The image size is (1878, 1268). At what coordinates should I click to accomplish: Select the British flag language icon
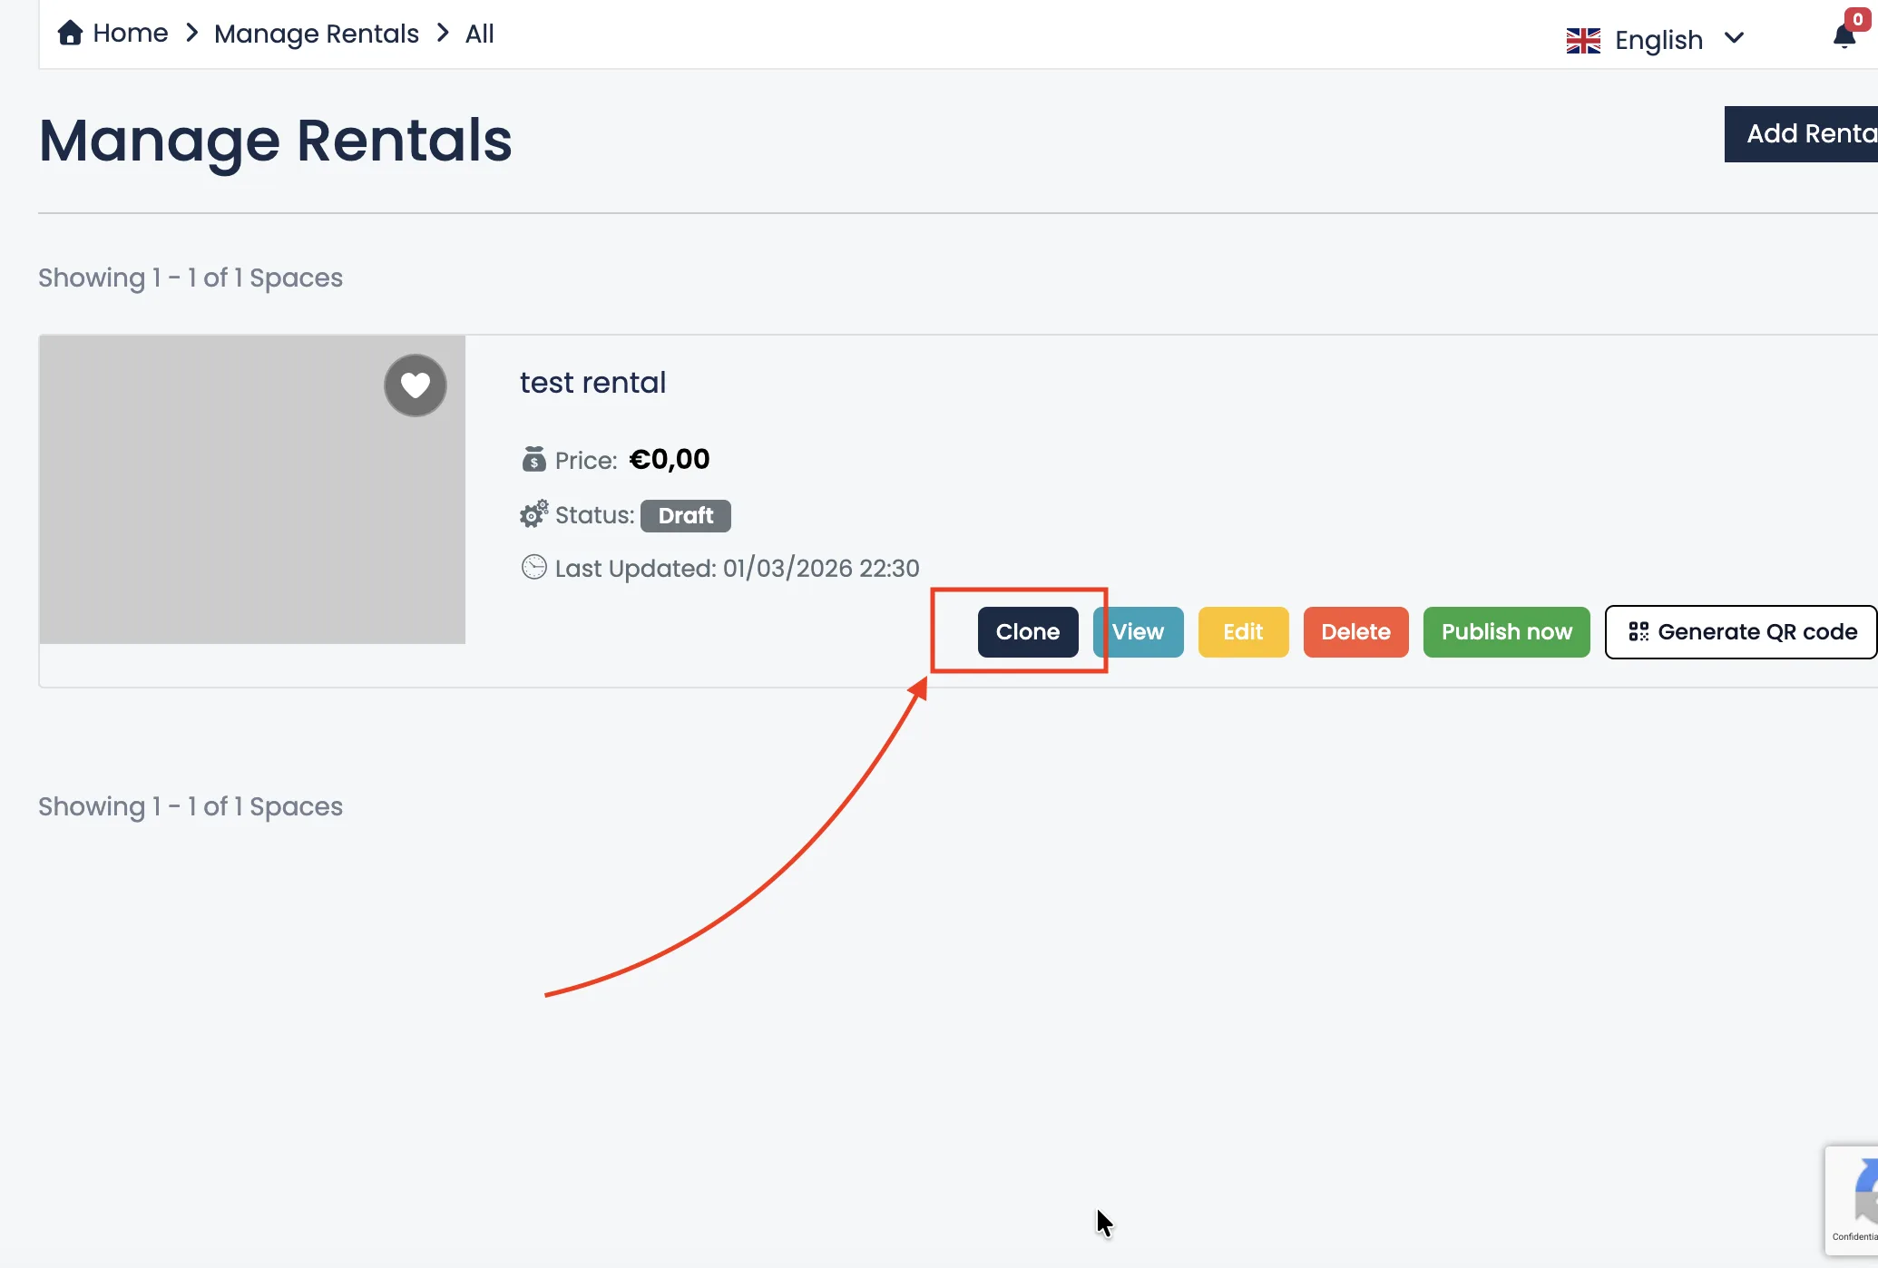point(1582,39)
